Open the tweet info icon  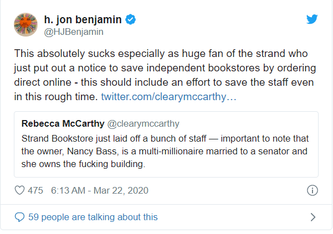pos(312,190)
